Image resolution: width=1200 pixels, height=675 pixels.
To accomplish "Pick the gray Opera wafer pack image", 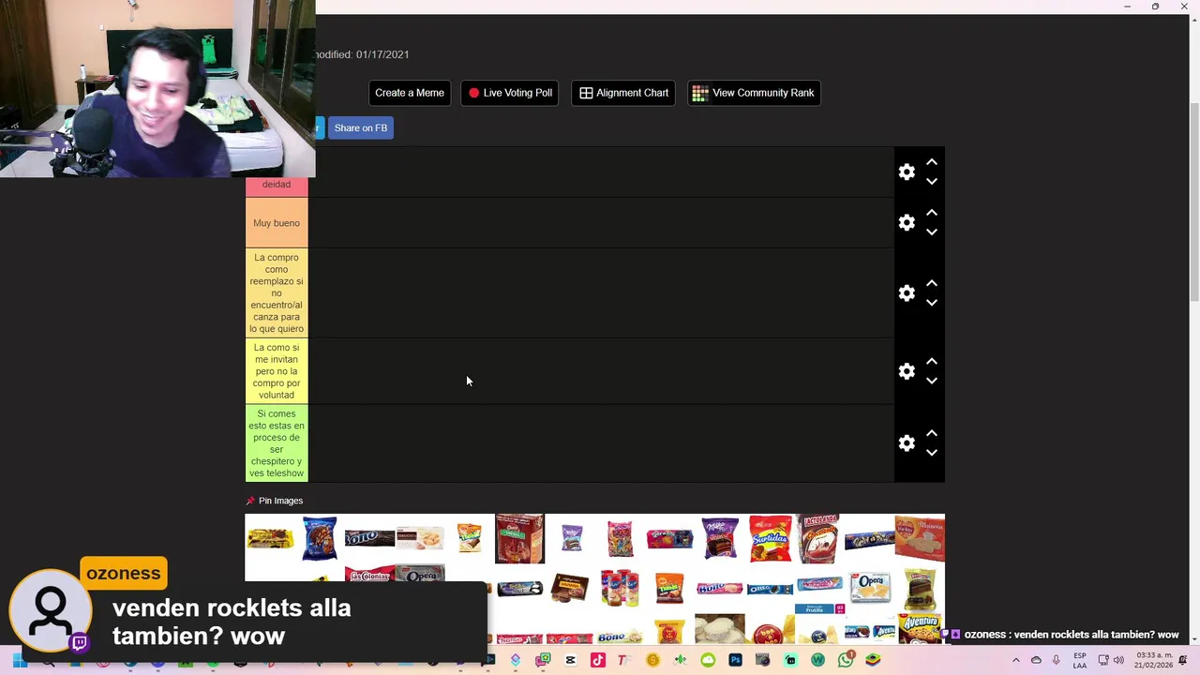I will pos(419,574).
